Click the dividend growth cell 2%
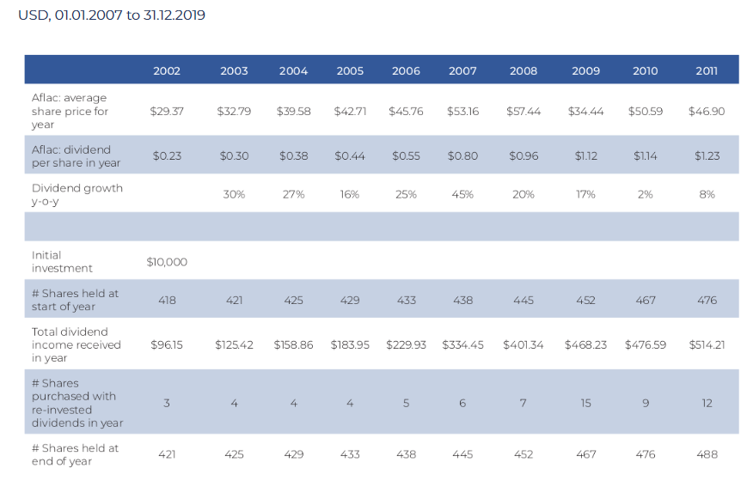 [646, 195]
